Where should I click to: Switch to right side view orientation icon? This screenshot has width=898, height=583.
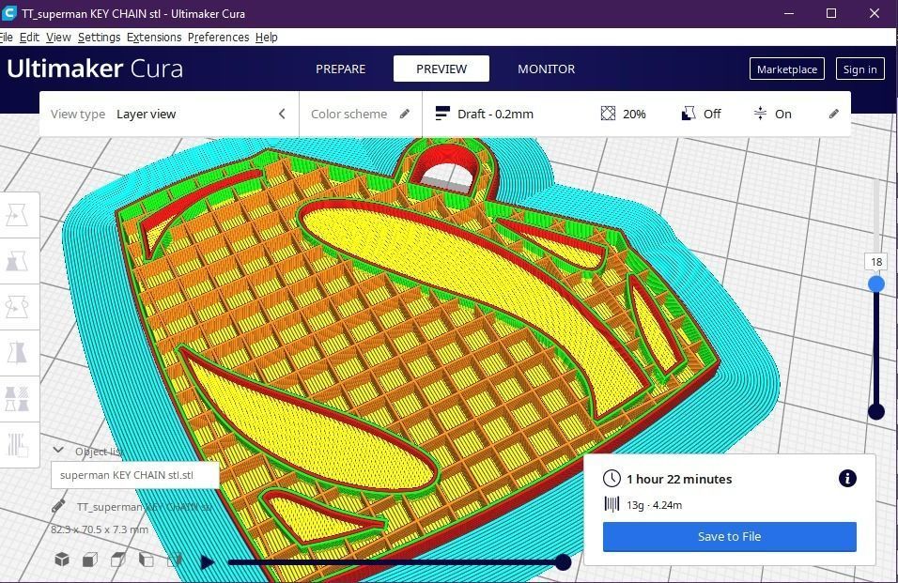(175, 559)
